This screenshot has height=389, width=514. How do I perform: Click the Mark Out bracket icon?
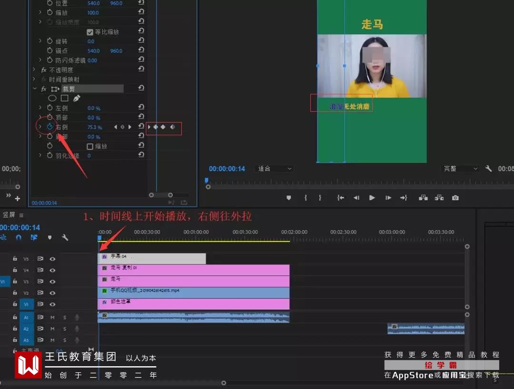[x=320, y=198]
